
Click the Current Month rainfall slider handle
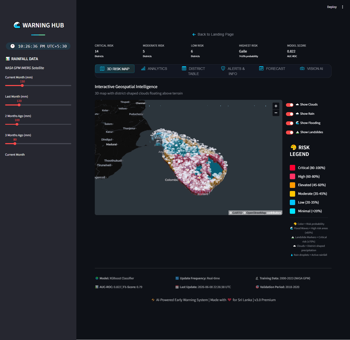[x=22, y=86]
